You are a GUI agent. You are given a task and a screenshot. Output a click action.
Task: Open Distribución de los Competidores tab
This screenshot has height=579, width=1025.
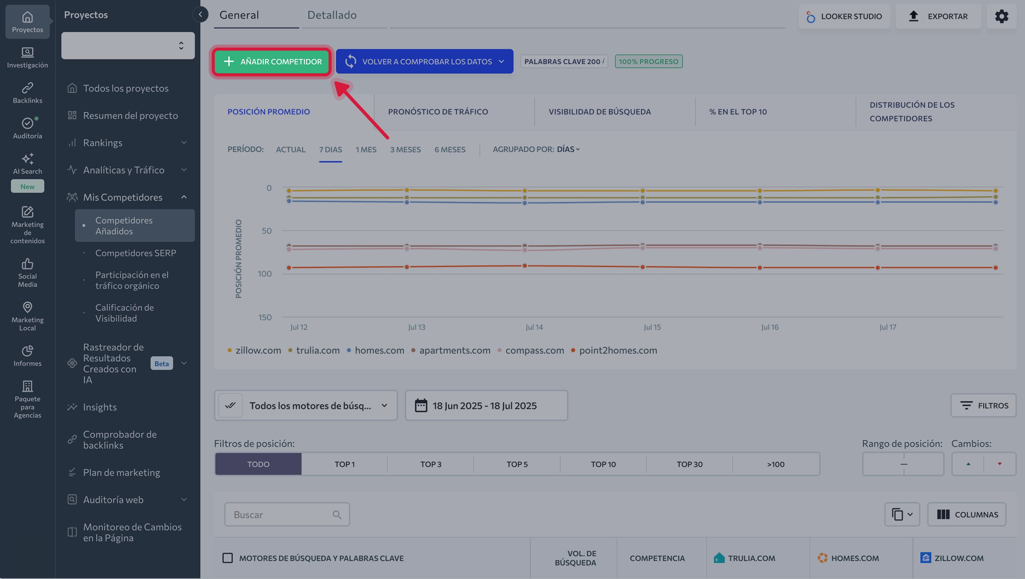(912, 112)
